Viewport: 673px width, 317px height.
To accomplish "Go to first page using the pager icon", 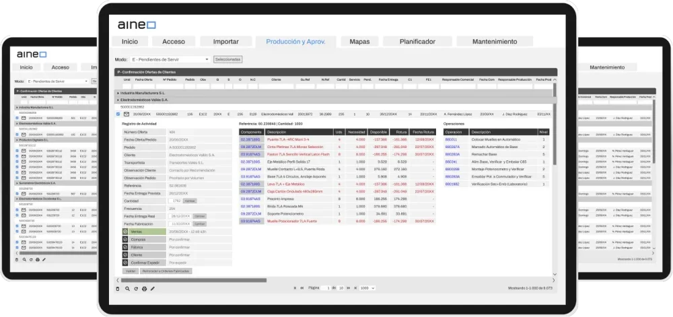I will coord(295,288).
